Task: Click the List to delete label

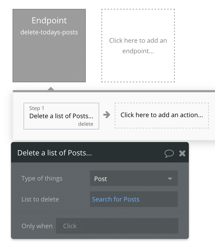Action: [40, 199]
